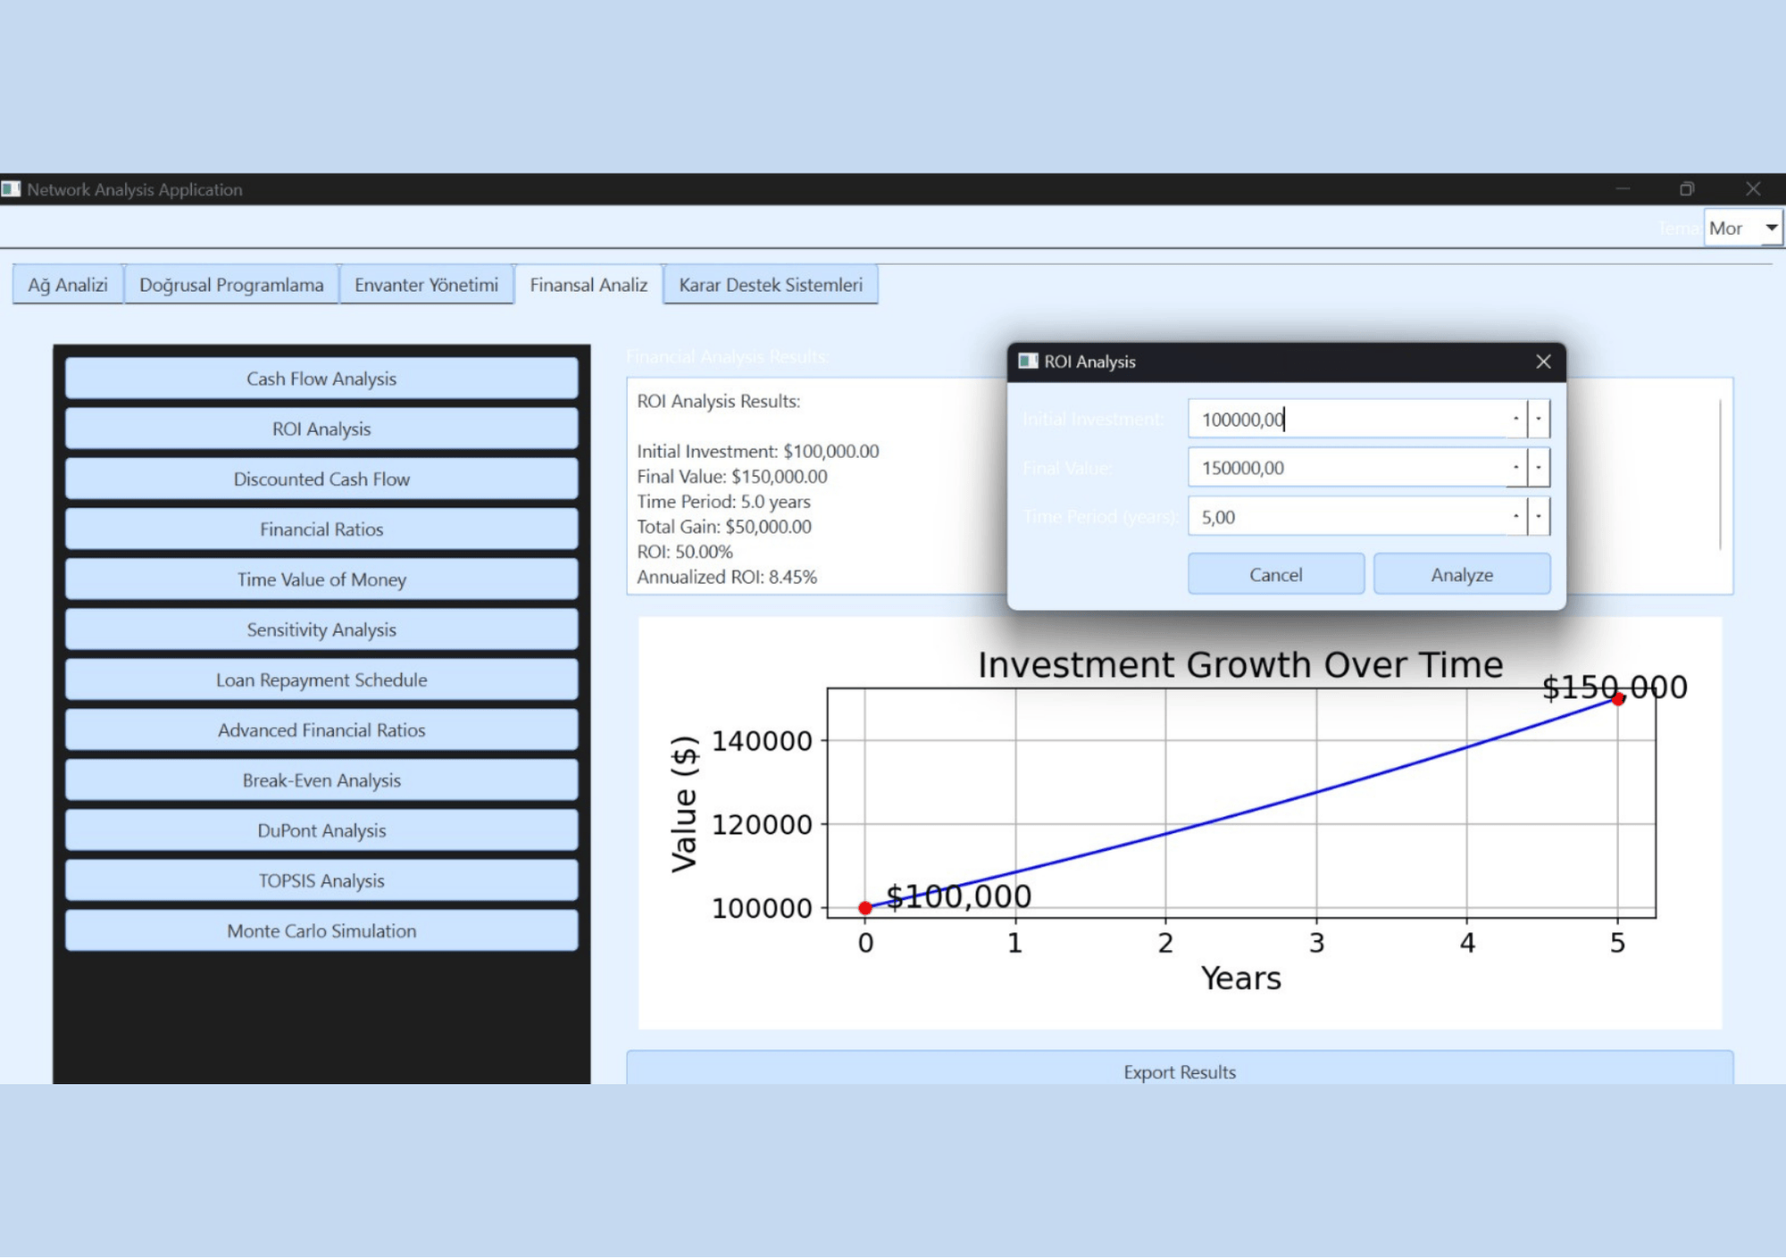1786x1258 pixels.
Task: Cancel the ROI Analysis dialog
Action: 1275,574
